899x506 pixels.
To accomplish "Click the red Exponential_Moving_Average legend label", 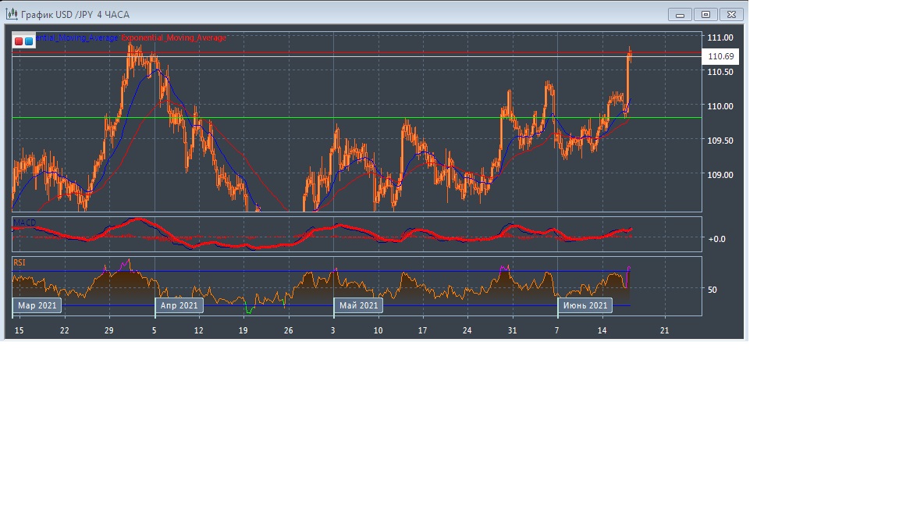I will (173, 37).
